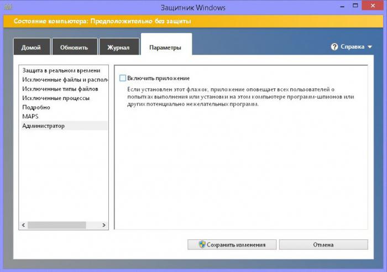The width and height of the screenshot is (387, 272).
Task: Maximize the Защитник Windows window
Action: (x=355, y=6)
